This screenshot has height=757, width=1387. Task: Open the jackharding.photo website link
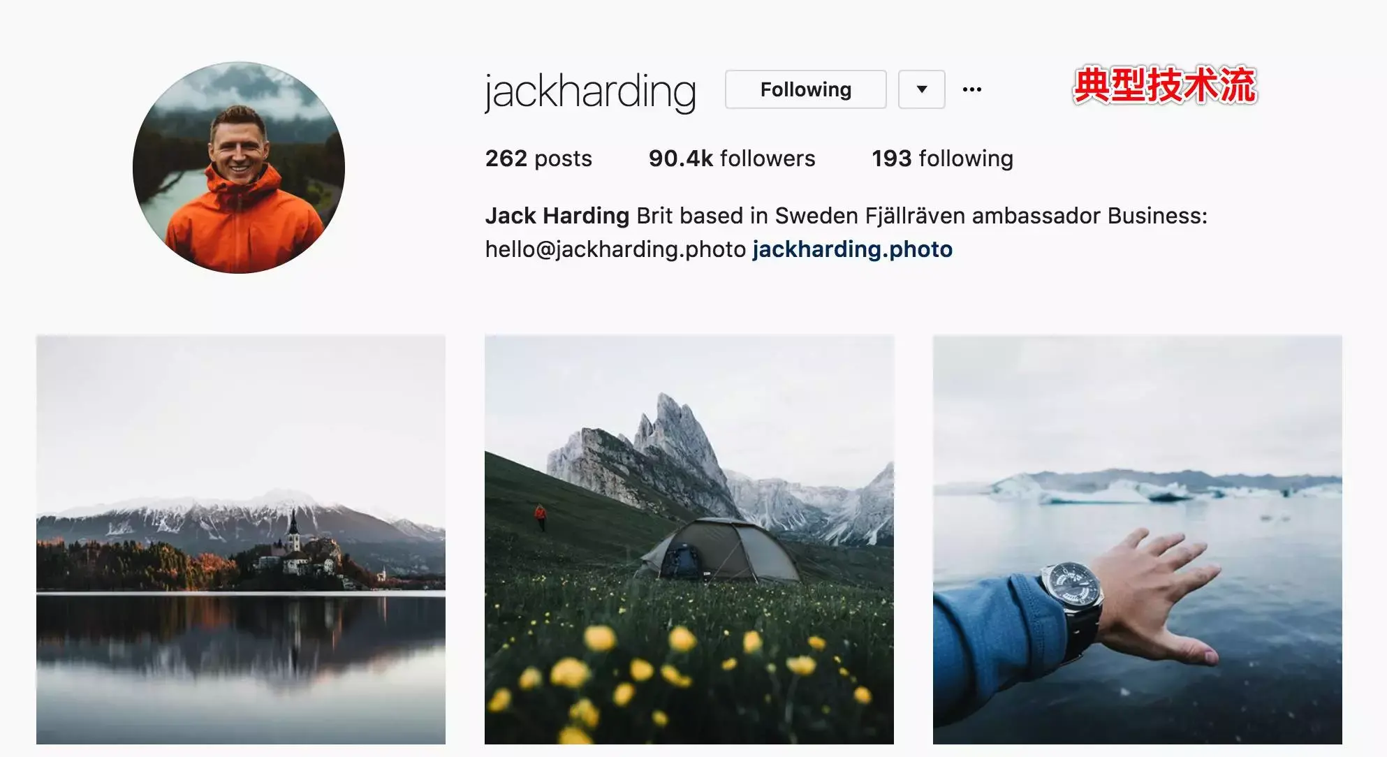coord(852,249)
